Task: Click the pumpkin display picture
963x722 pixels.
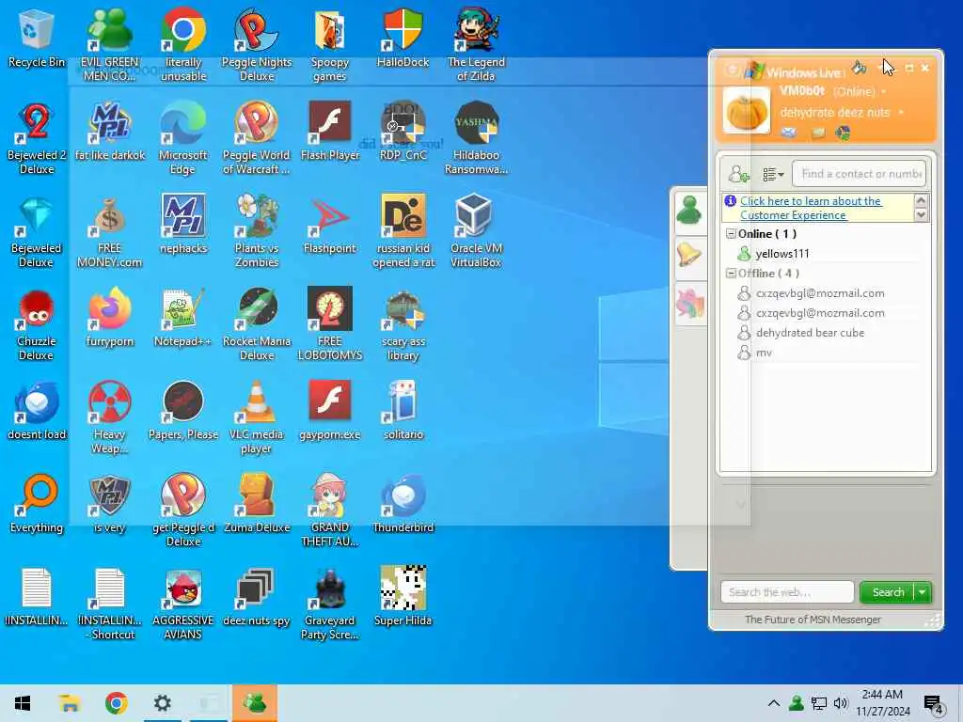Action: [746, 111]
